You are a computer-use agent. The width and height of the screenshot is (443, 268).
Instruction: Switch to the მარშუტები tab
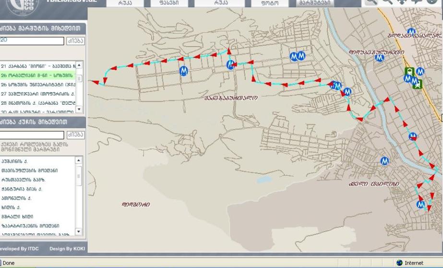[315, 3]
